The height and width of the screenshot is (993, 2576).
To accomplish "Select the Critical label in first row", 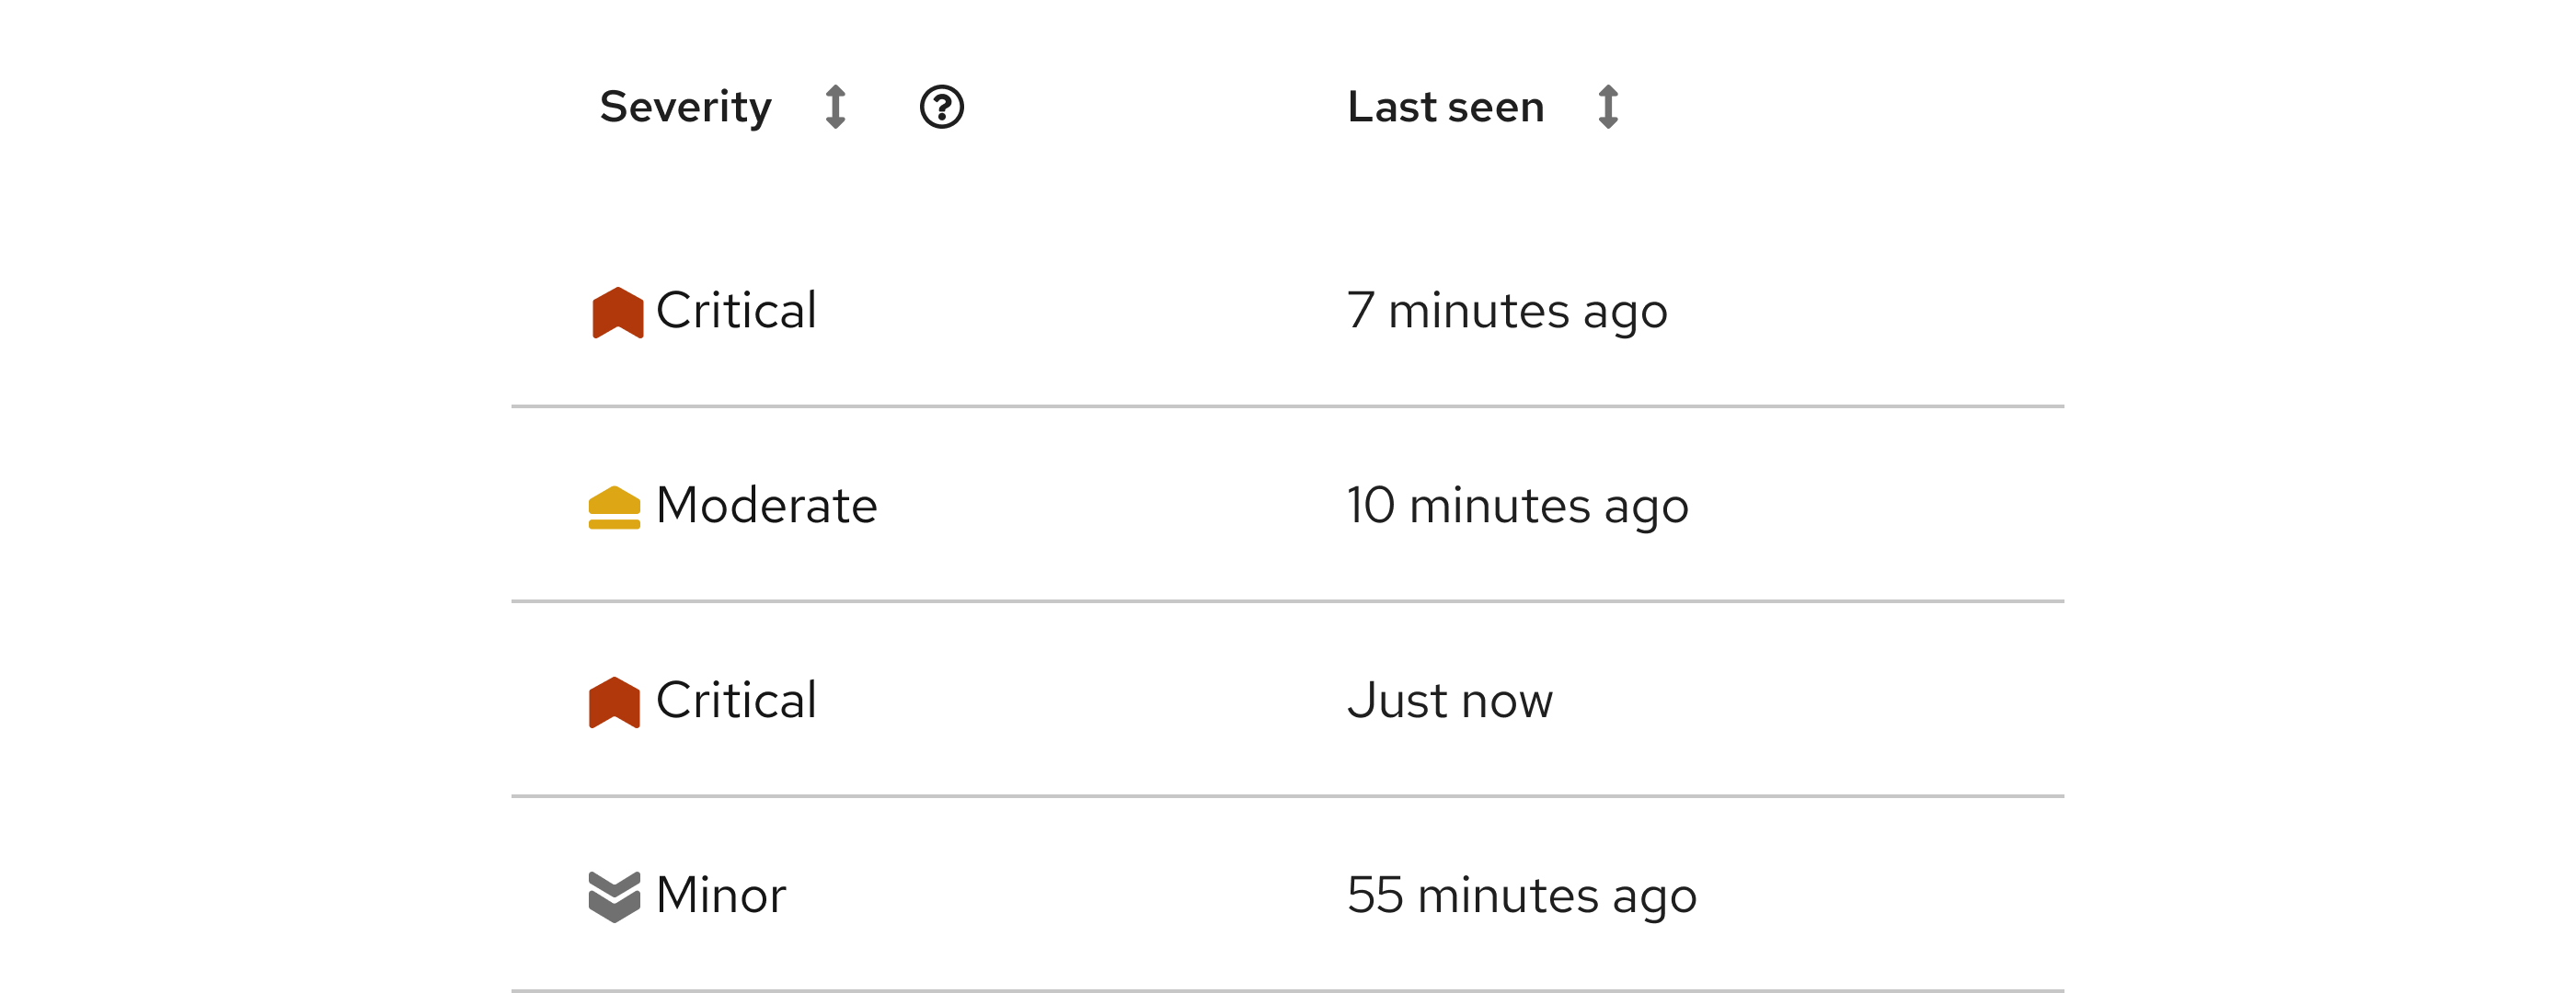I will (x=736, y=311).
